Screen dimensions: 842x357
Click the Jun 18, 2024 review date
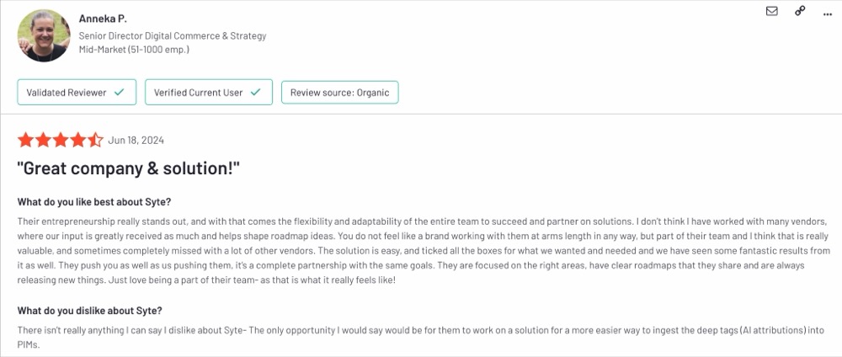click(136, 141)
